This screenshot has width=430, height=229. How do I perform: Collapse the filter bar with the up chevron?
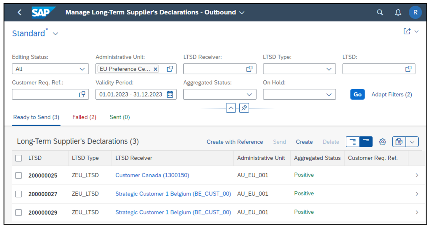(231, 108)
